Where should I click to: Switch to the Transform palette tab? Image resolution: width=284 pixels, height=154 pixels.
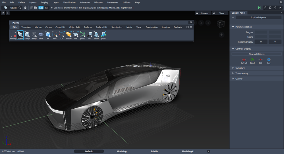point(26,27)
